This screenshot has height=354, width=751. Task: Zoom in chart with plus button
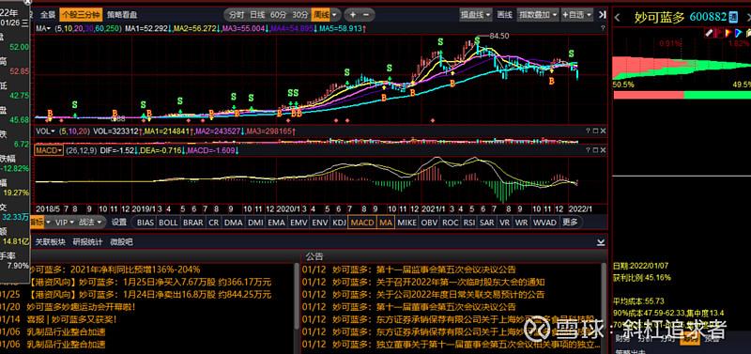click(x=353, y=15)
